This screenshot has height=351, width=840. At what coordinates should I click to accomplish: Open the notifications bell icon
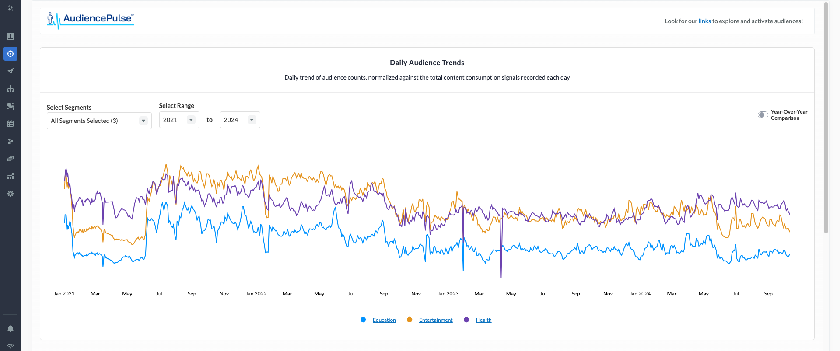[x=10, y=329]
